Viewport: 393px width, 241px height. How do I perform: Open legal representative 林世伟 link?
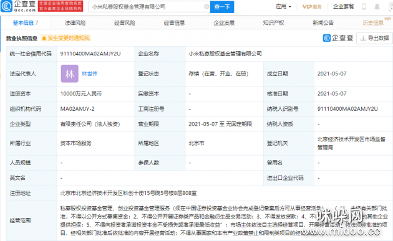[89, 73]
